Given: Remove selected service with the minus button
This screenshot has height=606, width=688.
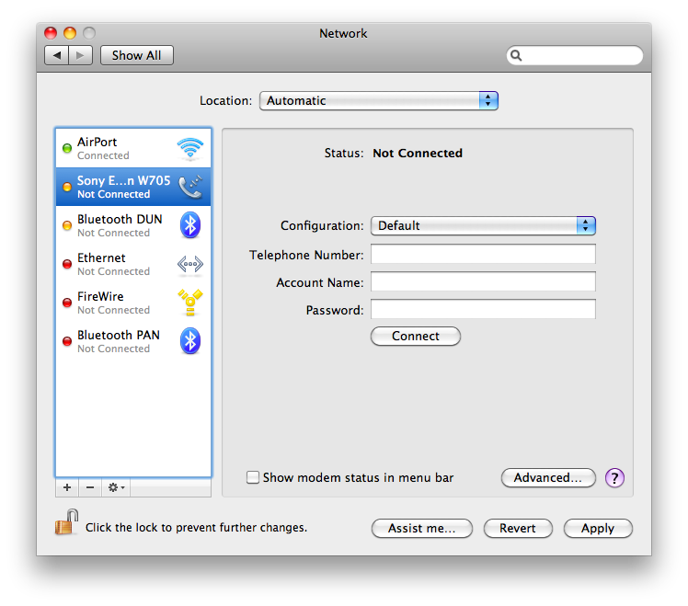Looking at the screenshot, I should click(x=90, y=487).
